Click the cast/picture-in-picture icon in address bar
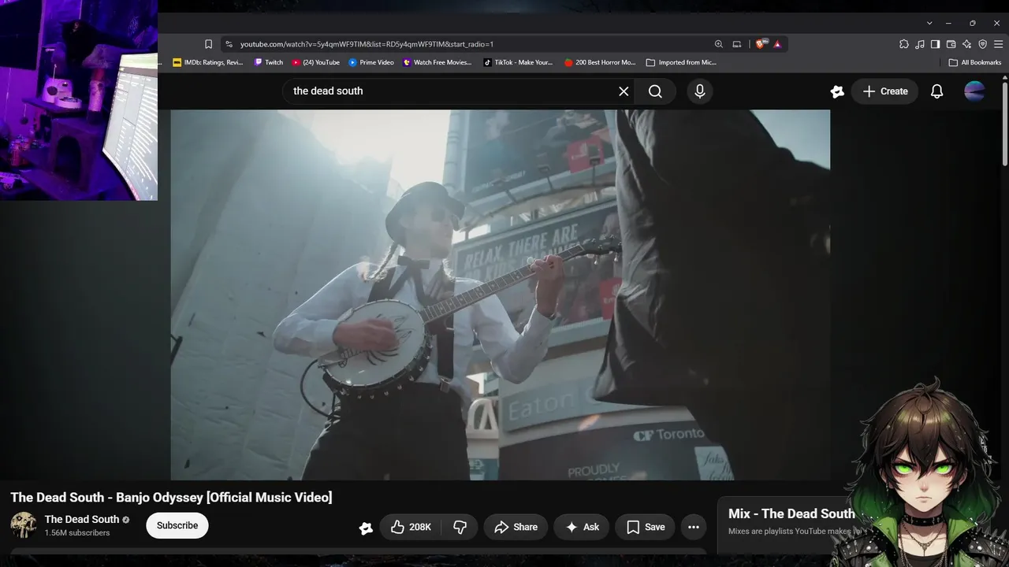 click(737, 44)
